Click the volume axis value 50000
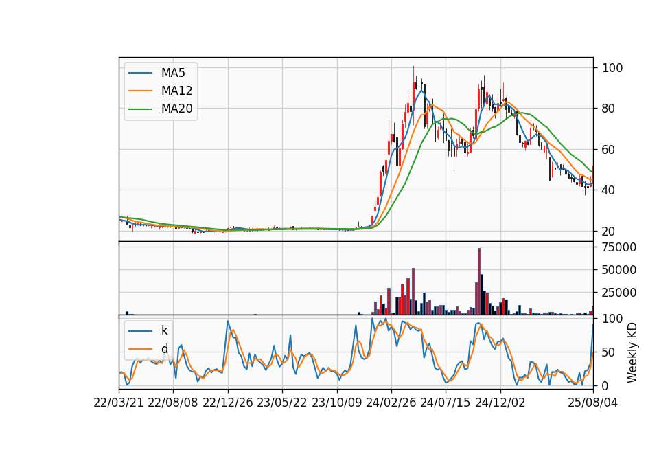Viewport: 659px width, 474px height. [x=619, y=269]
